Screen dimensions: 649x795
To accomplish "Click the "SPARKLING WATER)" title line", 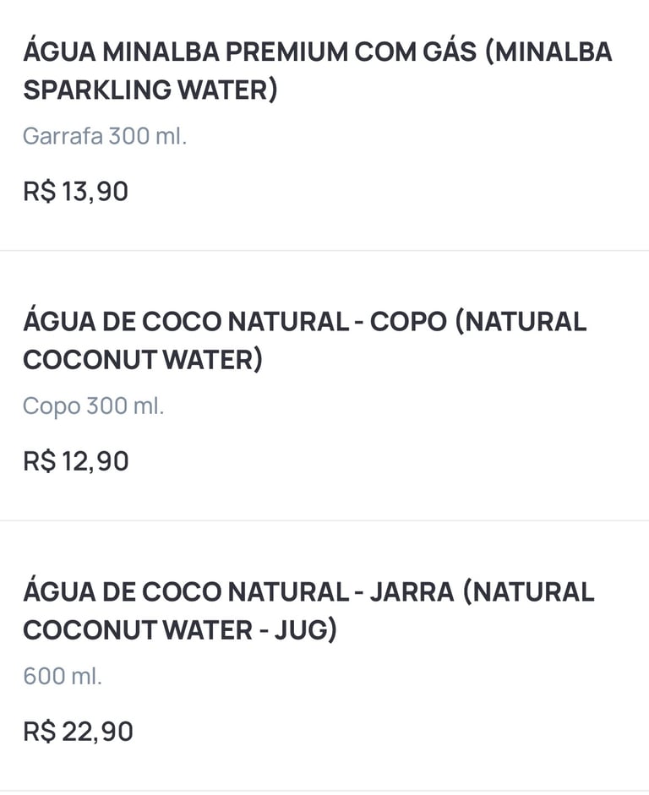I will click(x=150, y=90).
